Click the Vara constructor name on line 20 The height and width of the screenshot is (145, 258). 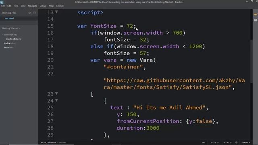tap(146, 60)
